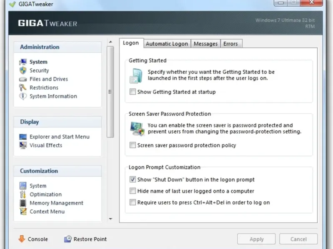
Task: Uncheck Show "Shut Down" button in logon prompt
Action: point(133,180)
